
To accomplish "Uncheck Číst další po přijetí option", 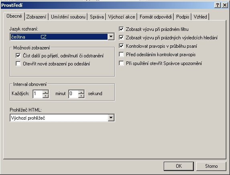I will pyautogui.click(x=18, y=55).
